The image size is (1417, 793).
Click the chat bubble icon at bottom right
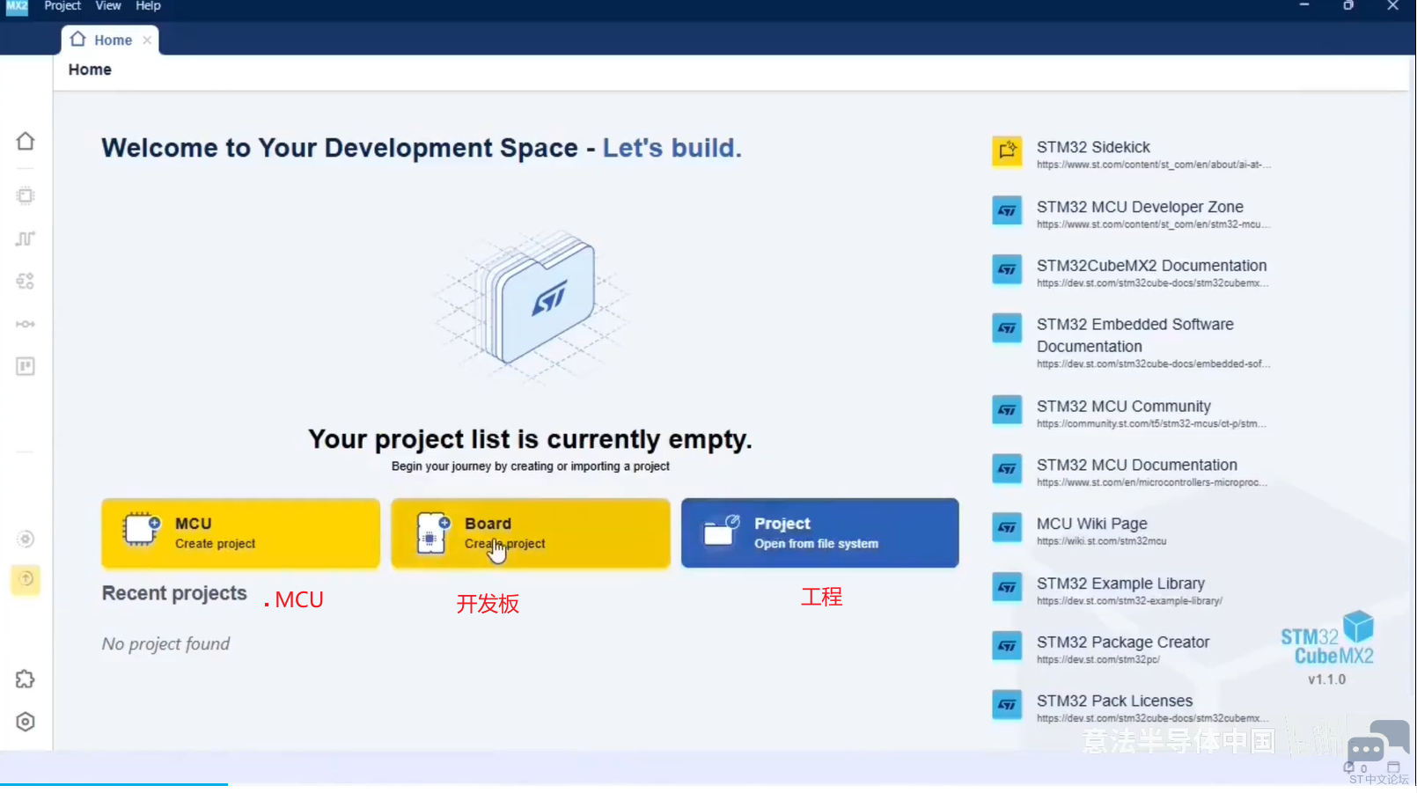coord(1377,741)
